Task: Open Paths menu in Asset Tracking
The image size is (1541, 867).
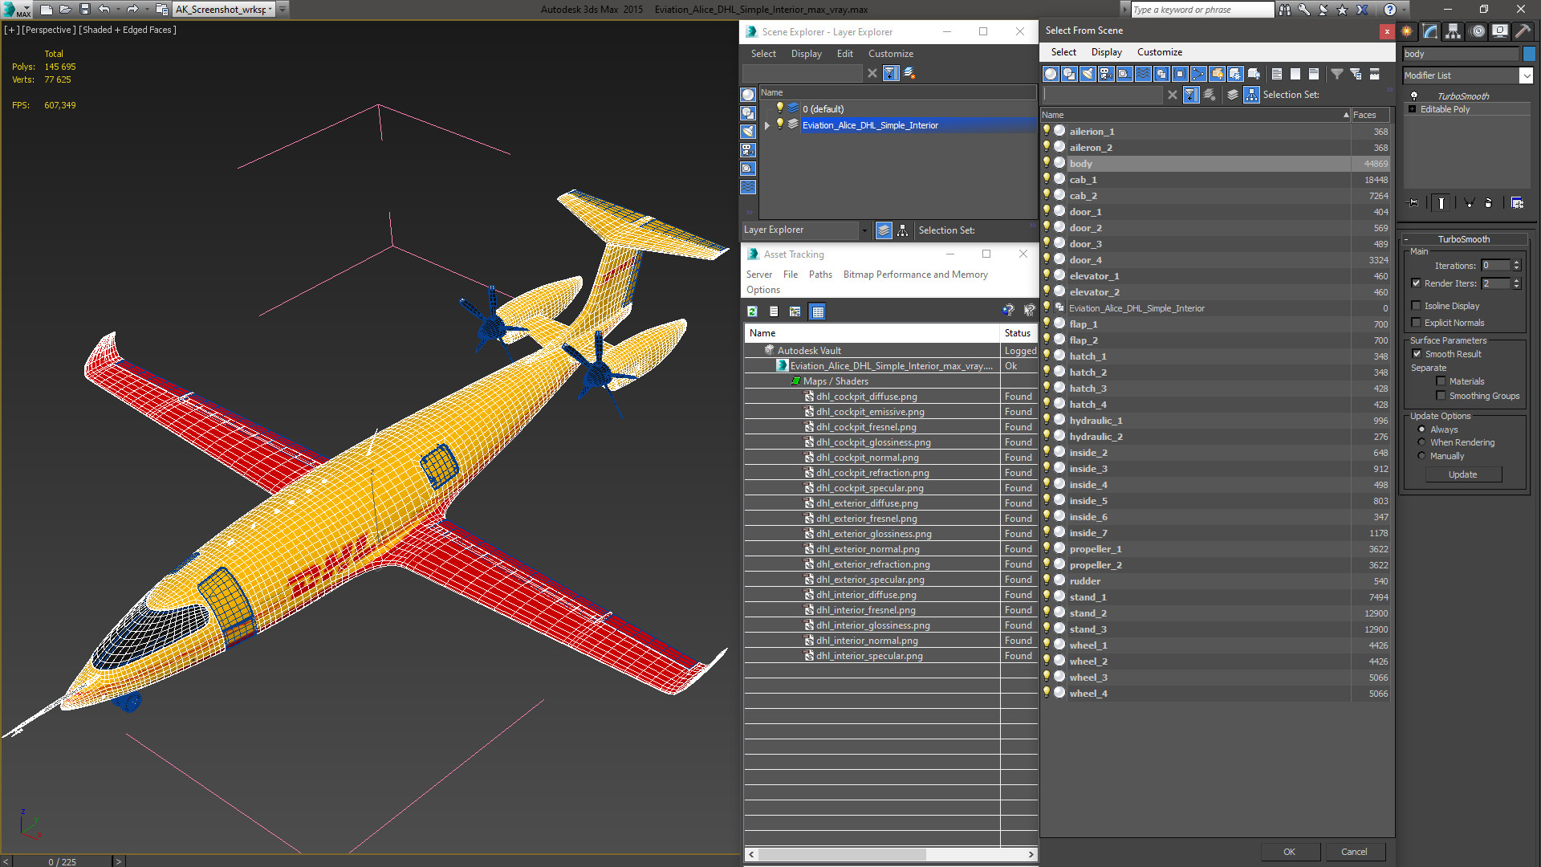Action: (820, 275)
